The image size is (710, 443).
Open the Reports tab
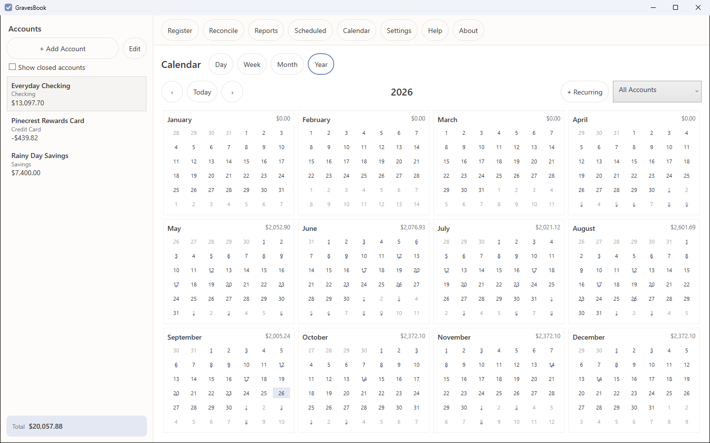[x=266, y=31]
